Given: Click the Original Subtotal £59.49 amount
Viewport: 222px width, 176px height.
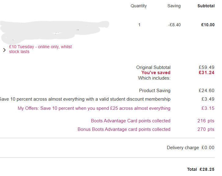Looking at the screenshot, I should [x=206, y=67].
